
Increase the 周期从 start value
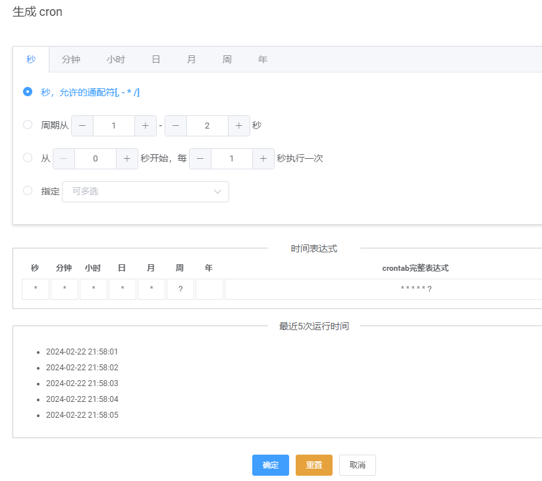click(145, 126)
